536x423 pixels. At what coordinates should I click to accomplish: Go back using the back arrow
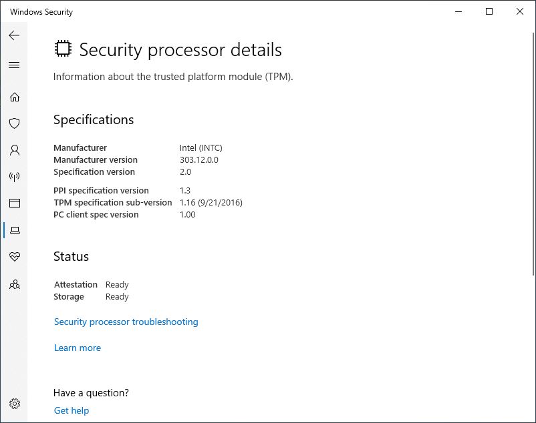click(x=14, y=35)
